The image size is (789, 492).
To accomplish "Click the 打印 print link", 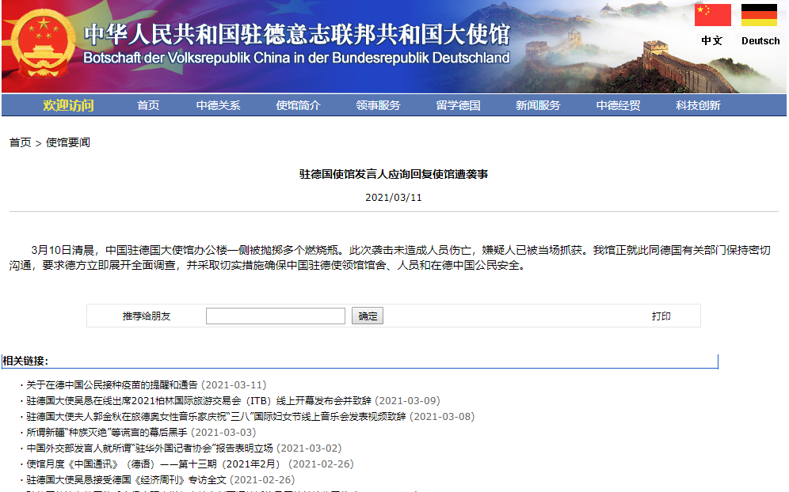I will pyautogui.click(x=661, y=316).
